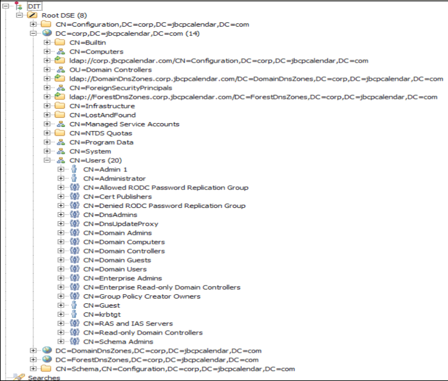Image resolution: width=448 pixels, height=381 pixels.
Task: Click the CN=Computers container icon
Action: tap(61, 51)
